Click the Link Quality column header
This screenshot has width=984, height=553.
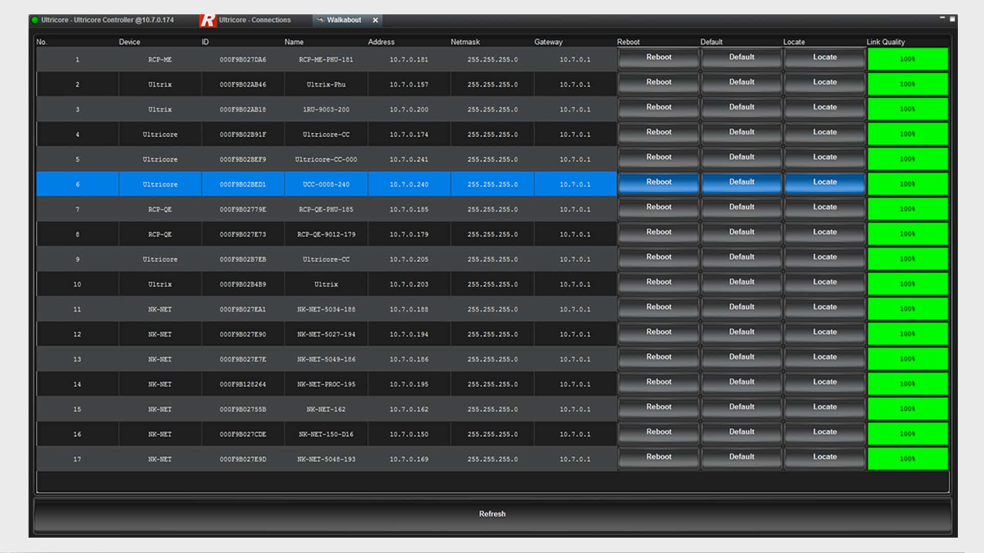tap(886, 42)
